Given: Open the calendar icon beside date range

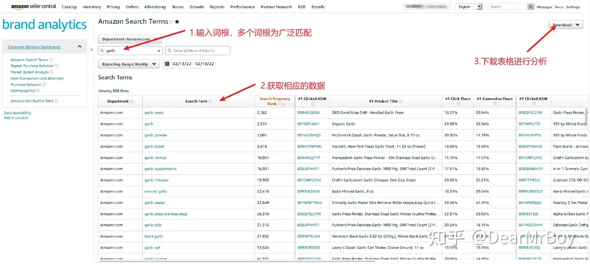Looking at the screenshot, I should click(167, 64).
